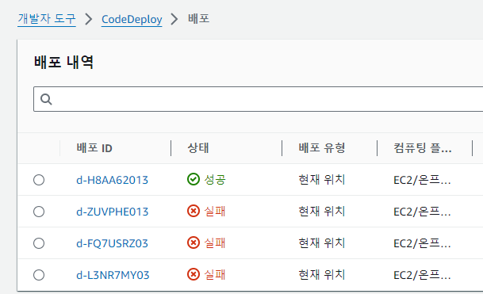The height and width of the screenshot is (294, 483).
Task: Select radio button for d-L3NR7MY03
Action: coord(39,275)
